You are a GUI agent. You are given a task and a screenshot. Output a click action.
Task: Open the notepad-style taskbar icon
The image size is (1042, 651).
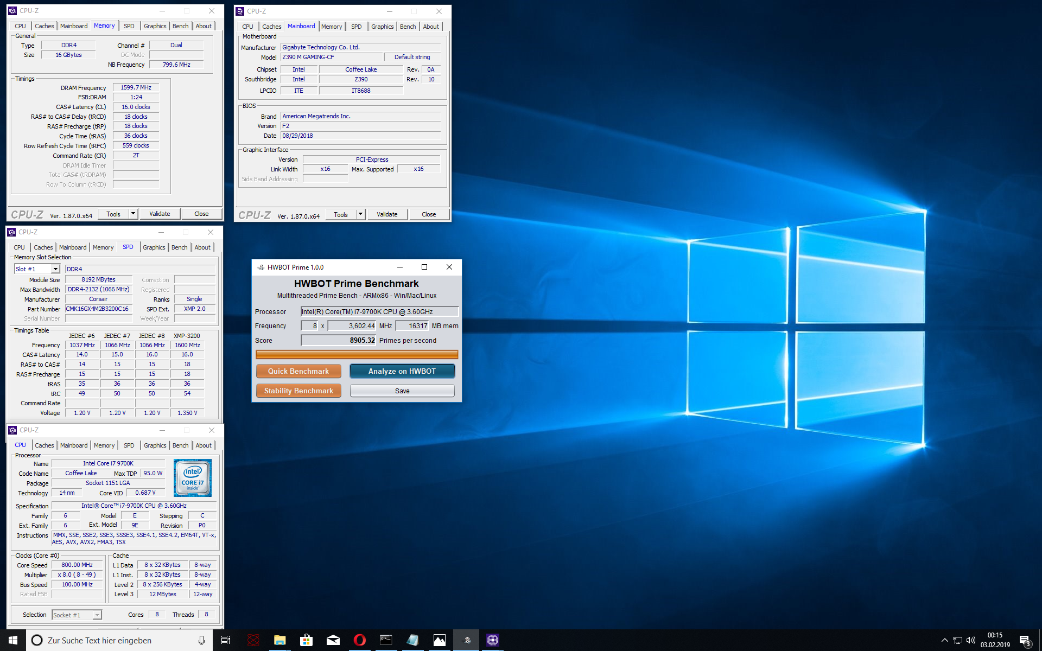[x=412, y=640]
